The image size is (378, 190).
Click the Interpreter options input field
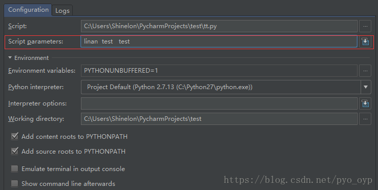click(x=219, y=103)
